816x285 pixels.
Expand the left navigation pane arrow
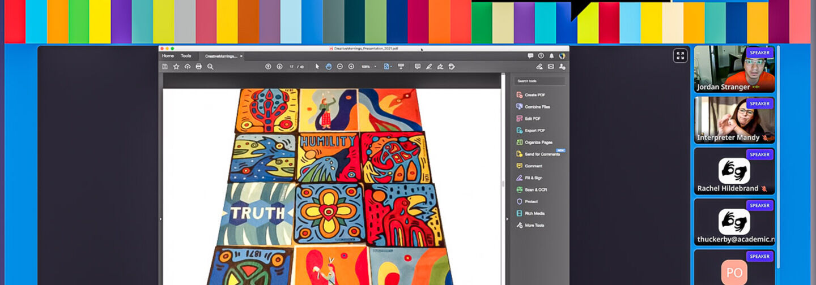click(x=160, y=219)
